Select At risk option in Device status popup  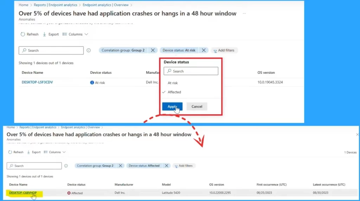click(x=173, y=83)
